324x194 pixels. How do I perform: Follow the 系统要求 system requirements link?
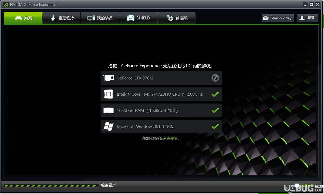point(170,138)
